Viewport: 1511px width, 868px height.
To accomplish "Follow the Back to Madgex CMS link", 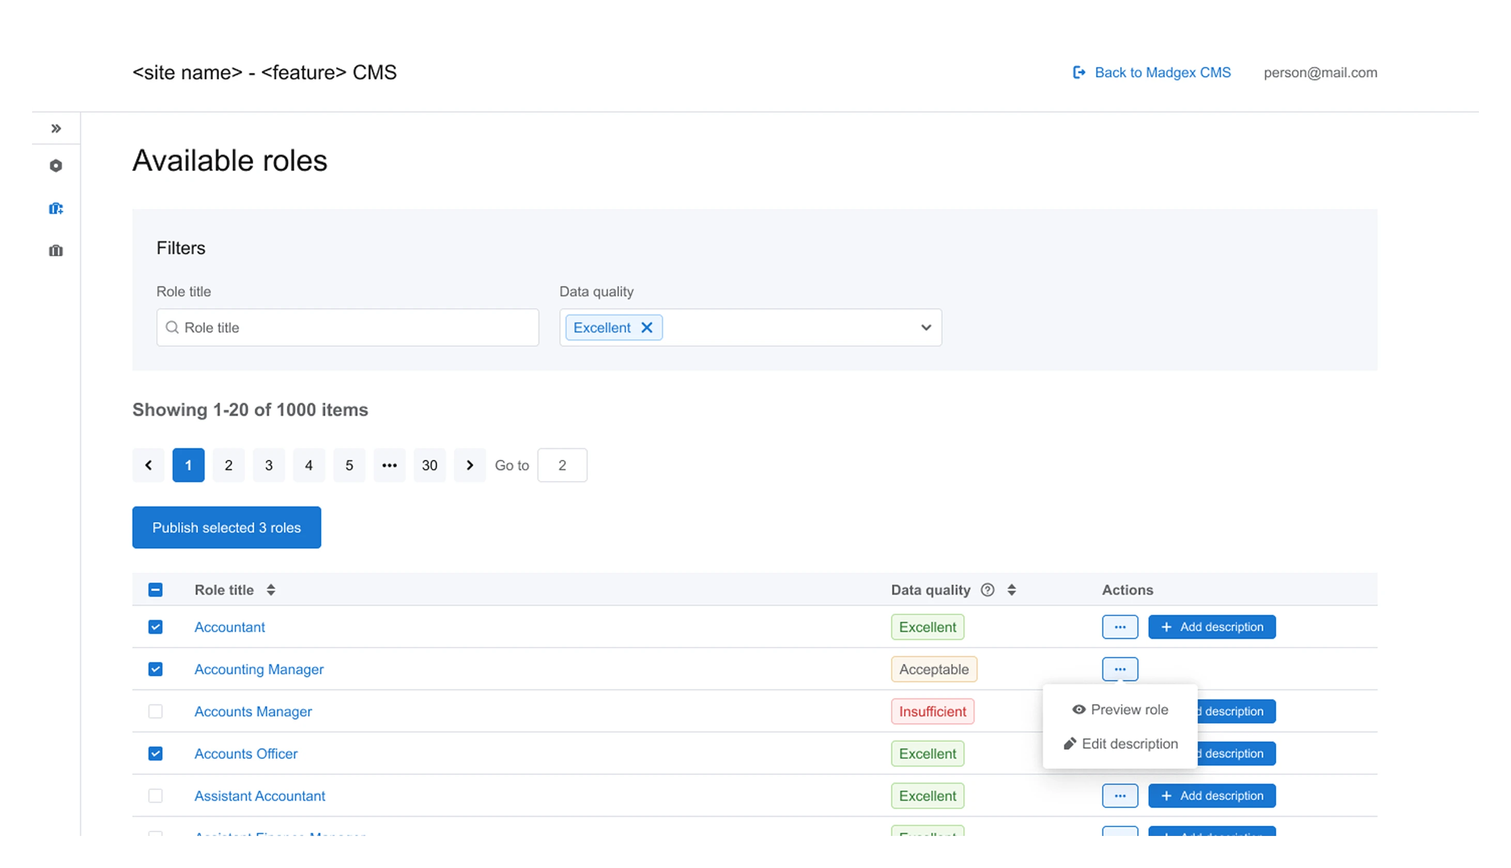I will 1162,73.
